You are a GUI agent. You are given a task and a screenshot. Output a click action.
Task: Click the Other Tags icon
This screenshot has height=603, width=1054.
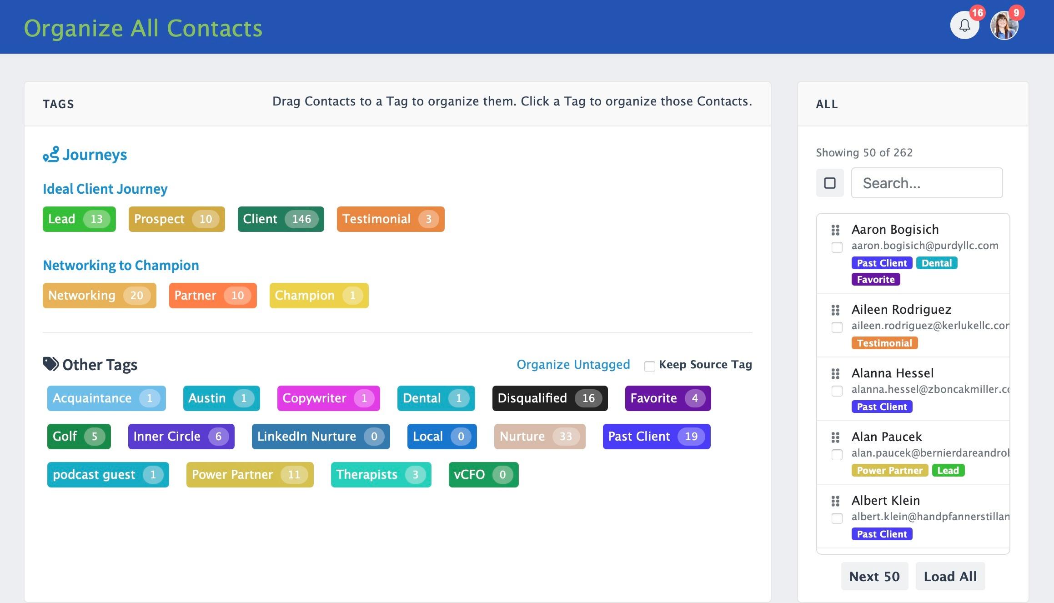coord(51,364)
